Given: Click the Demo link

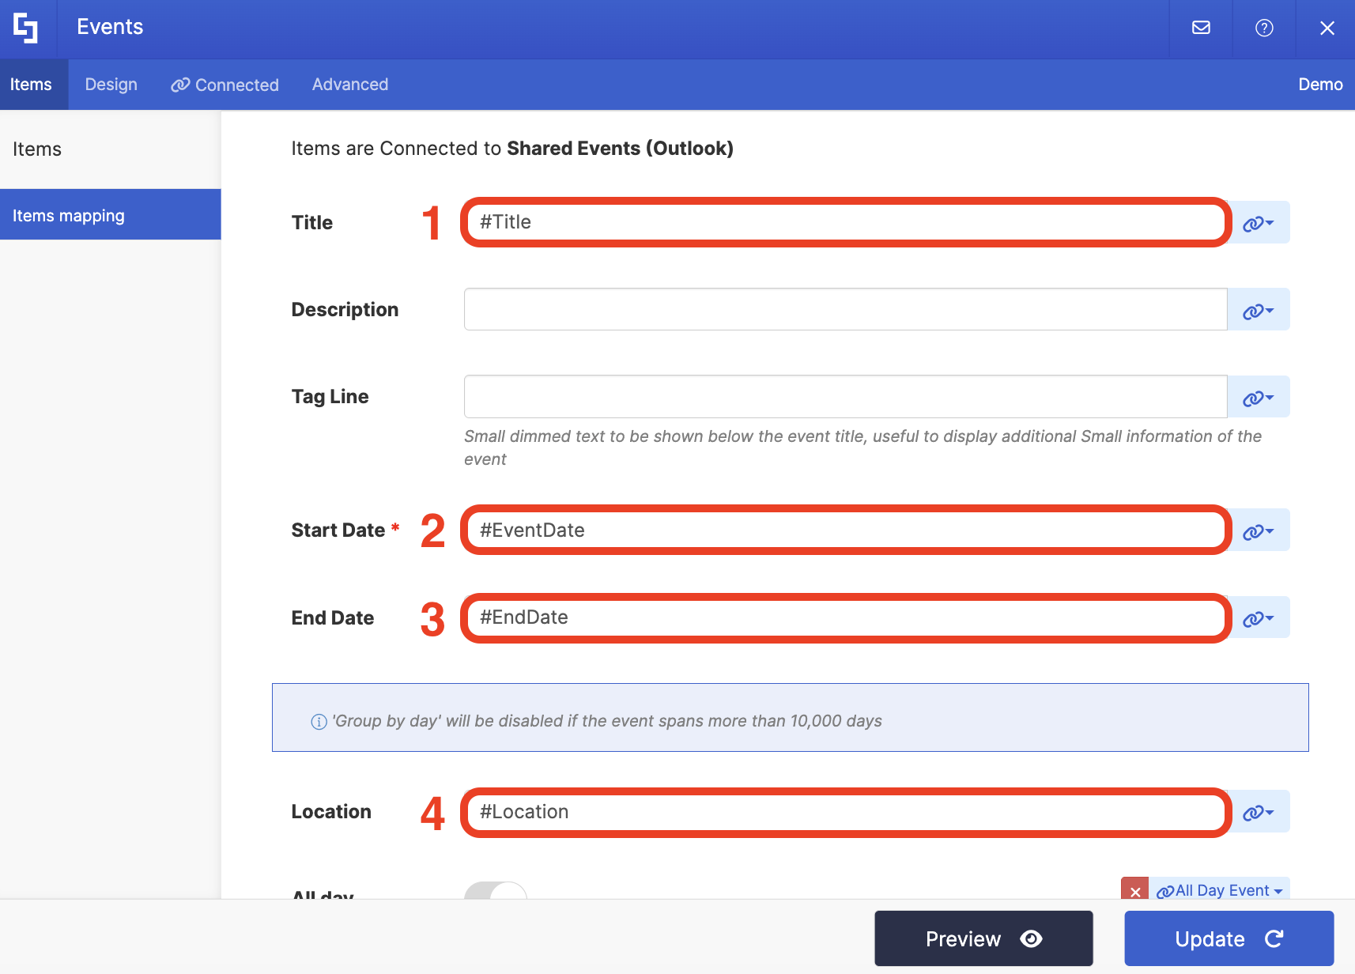Looking at the screenshot, I should coord(1320,85).
